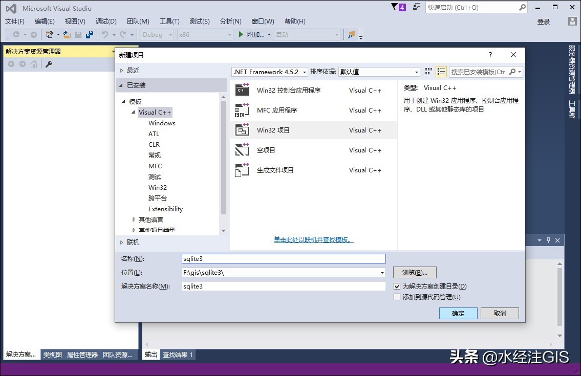Expand the 联机 section
Viewport: 581px width, 376px height.
click(121, 242)
